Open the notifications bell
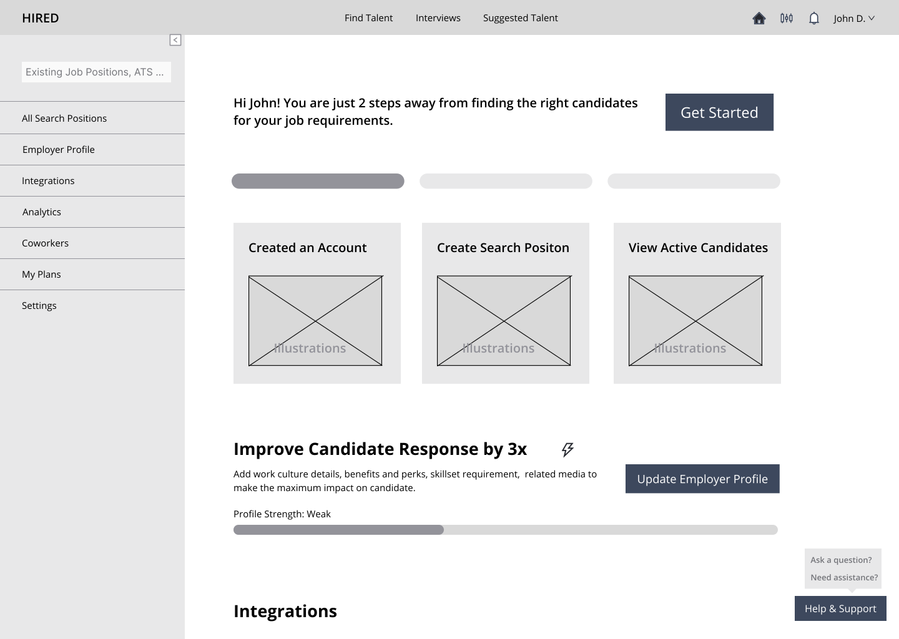This screenshot has width=899, height=639. (813, 18)
